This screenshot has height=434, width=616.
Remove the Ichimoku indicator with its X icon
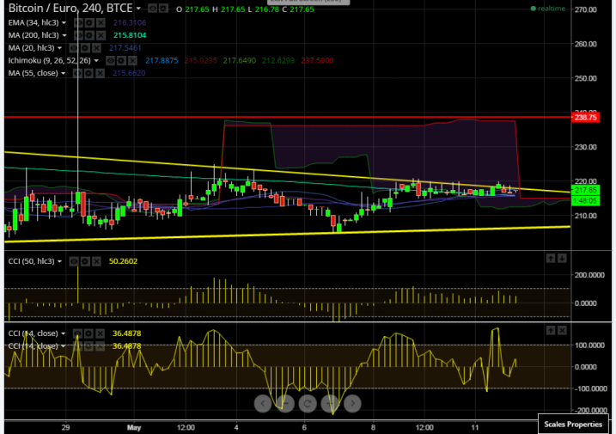pos(132,60)
